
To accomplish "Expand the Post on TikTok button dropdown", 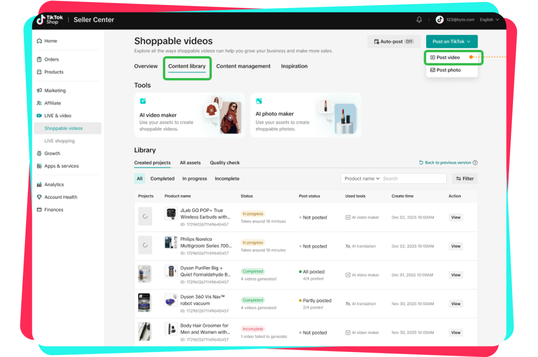I will (451, 41).
